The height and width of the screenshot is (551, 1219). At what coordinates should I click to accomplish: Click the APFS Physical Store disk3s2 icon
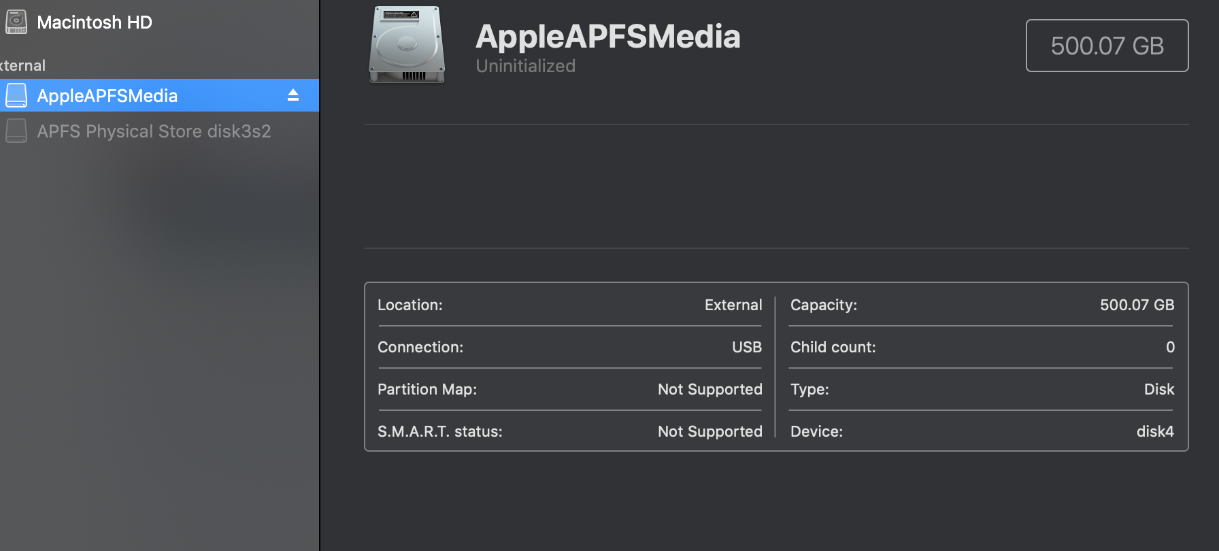click(16, 131)
